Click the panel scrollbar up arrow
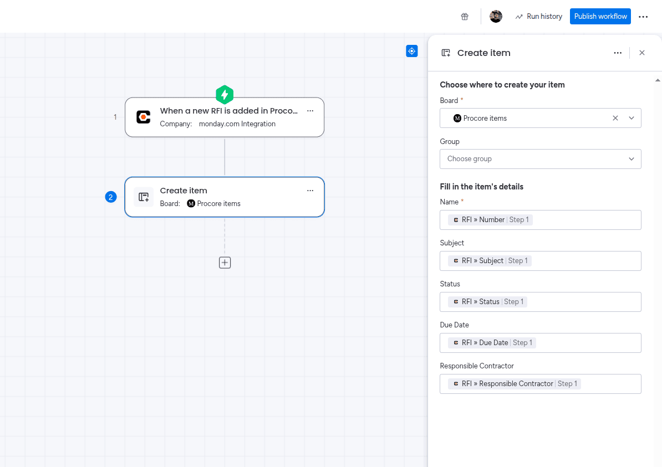 click(x=658, y=80)
